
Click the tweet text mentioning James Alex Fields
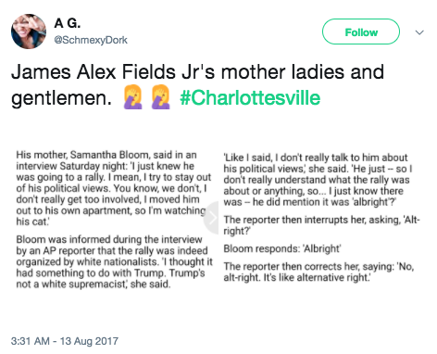[x=197, y=84]
